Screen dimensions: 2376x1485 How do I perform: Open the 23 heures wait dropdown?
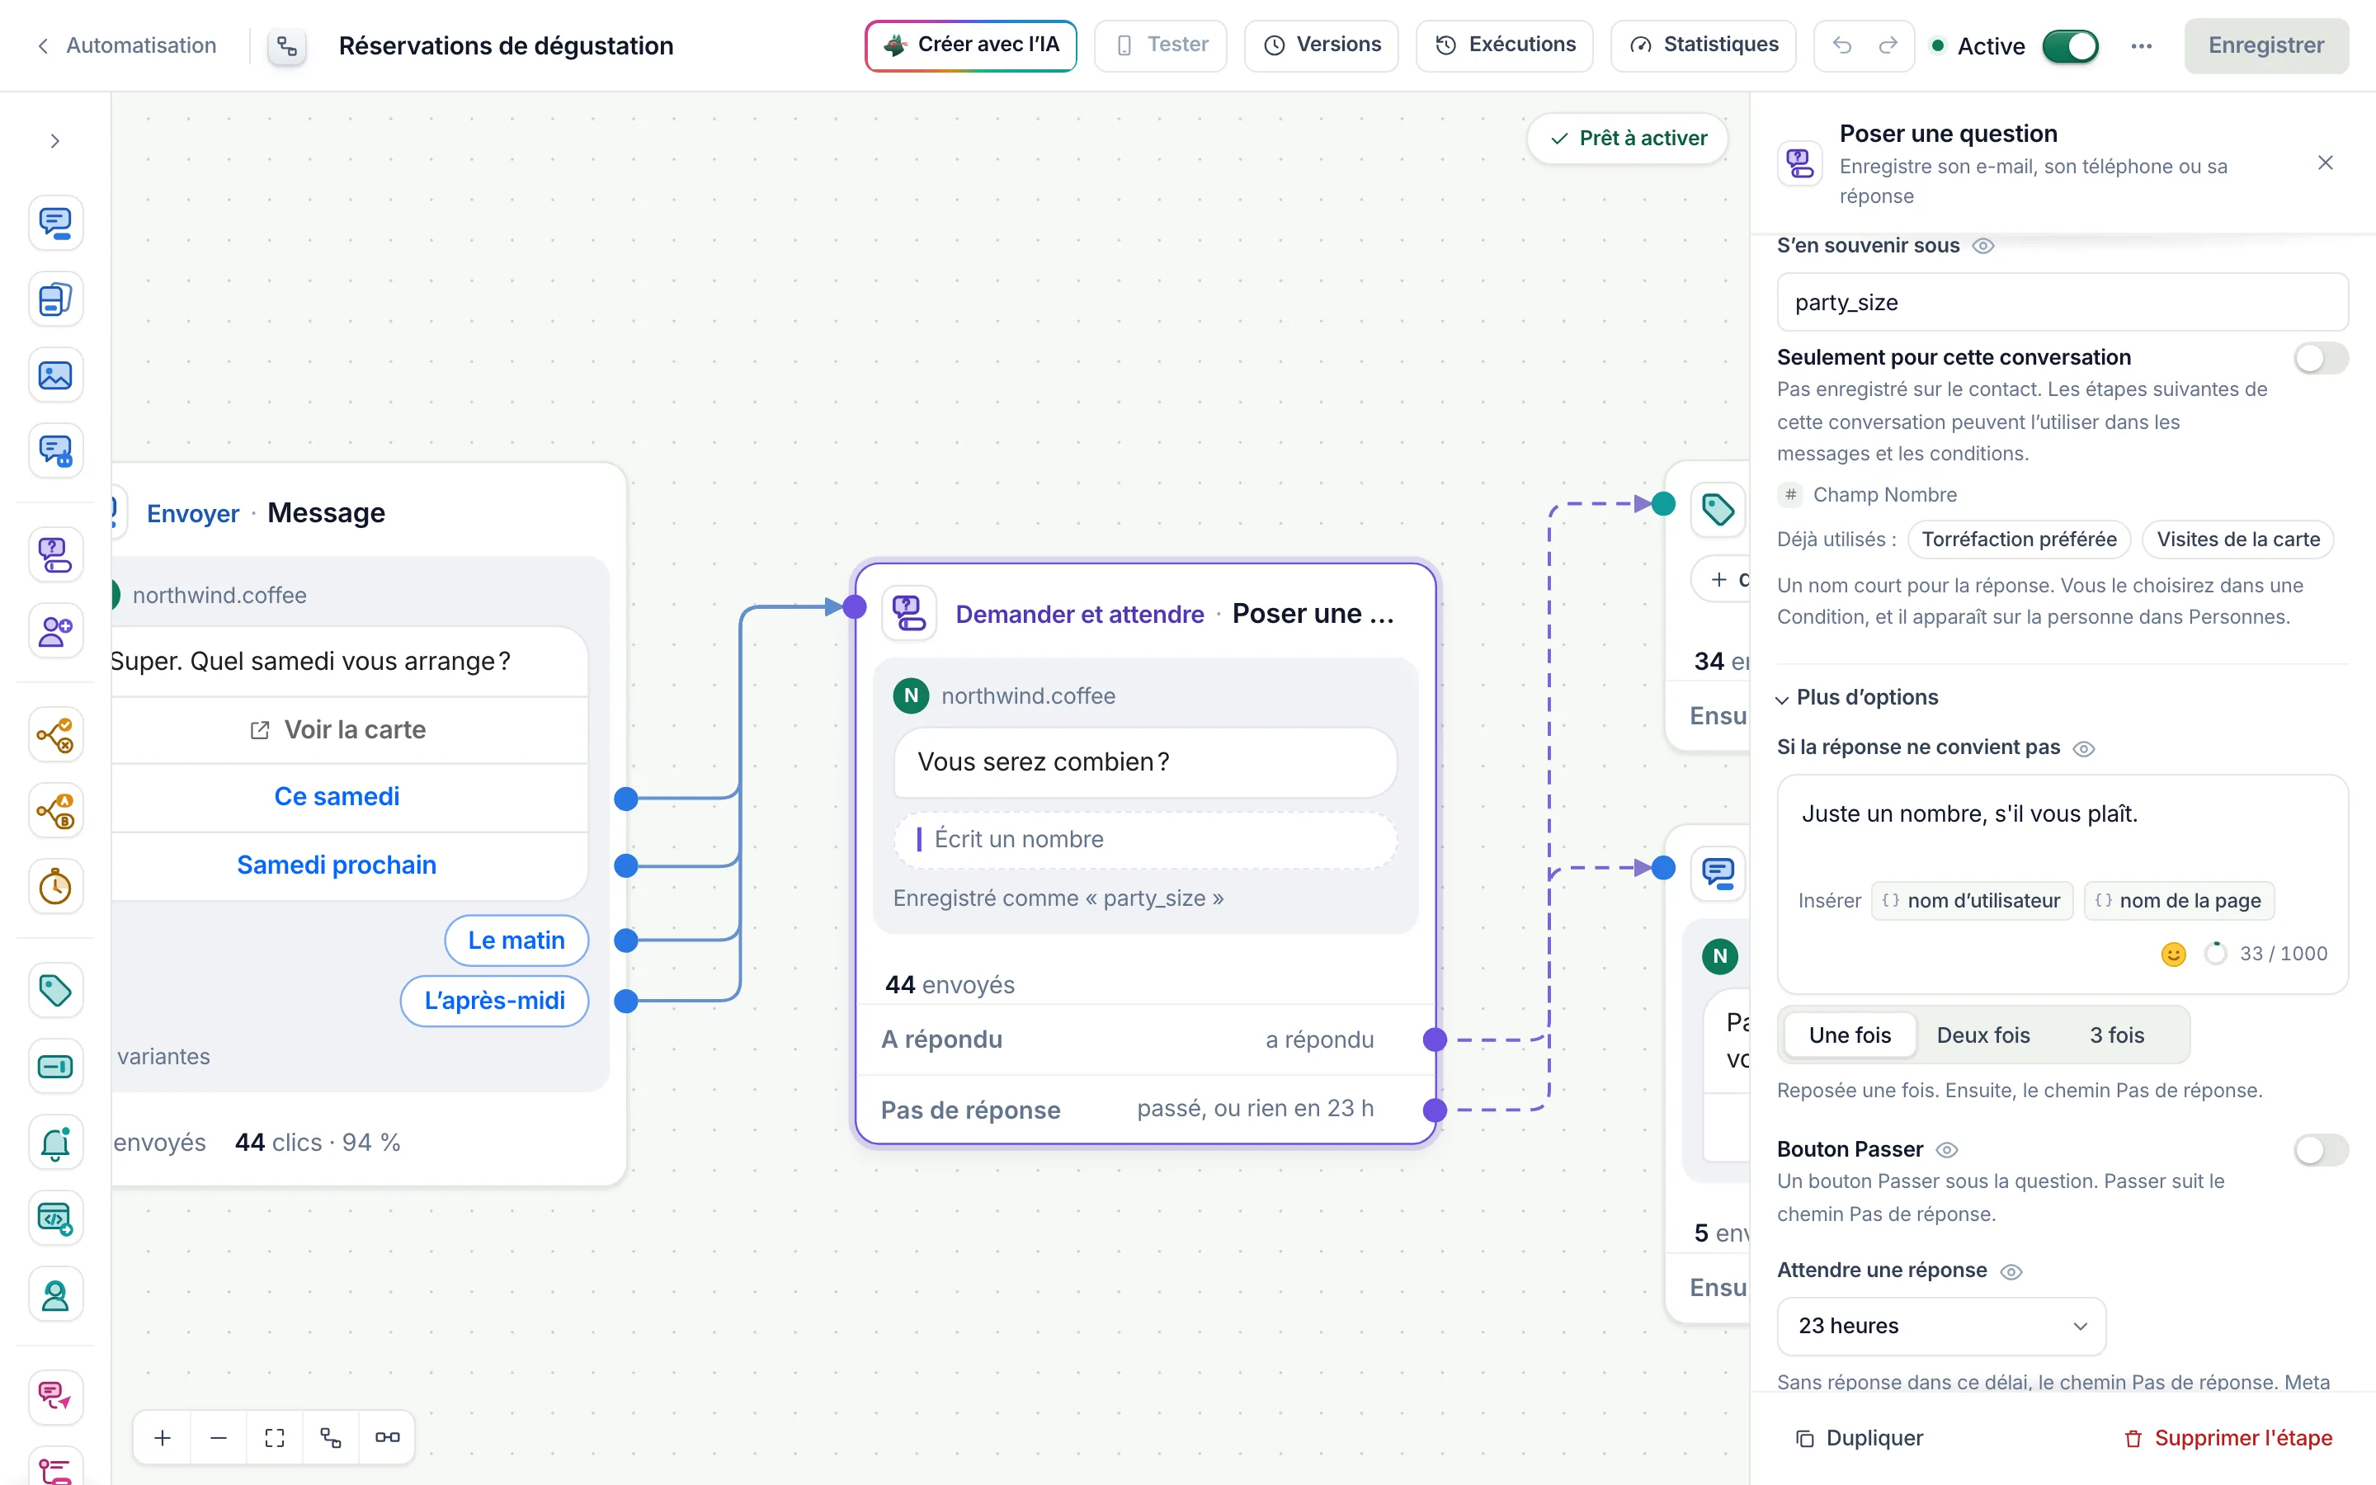point(1941,1326)
